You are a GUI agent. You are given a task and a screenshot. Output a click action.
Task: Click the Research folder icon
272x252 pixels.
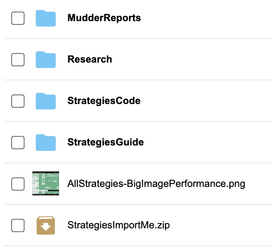click(46, 60)
